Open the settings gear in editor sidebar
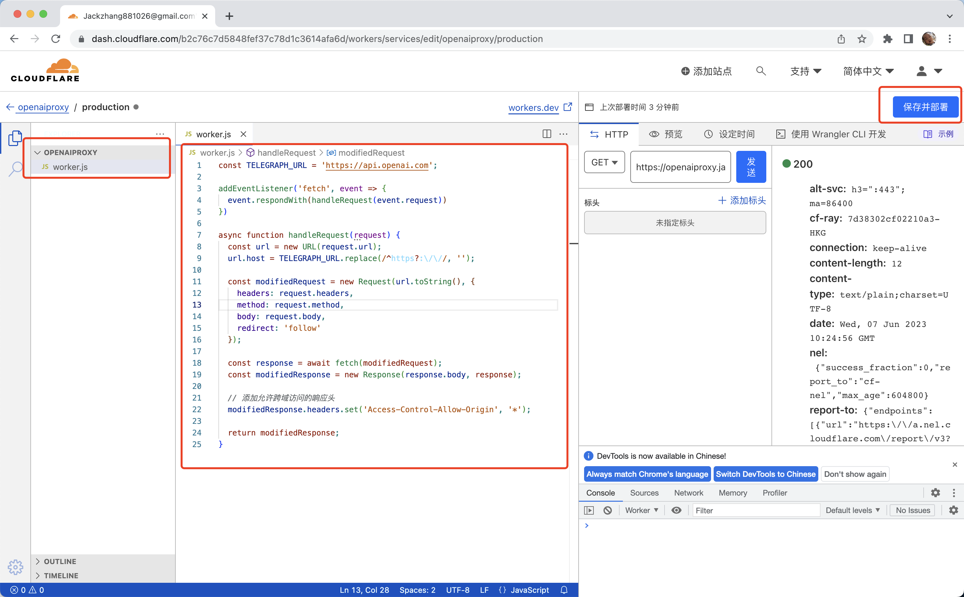964x597 pixels. click(15, 567)
